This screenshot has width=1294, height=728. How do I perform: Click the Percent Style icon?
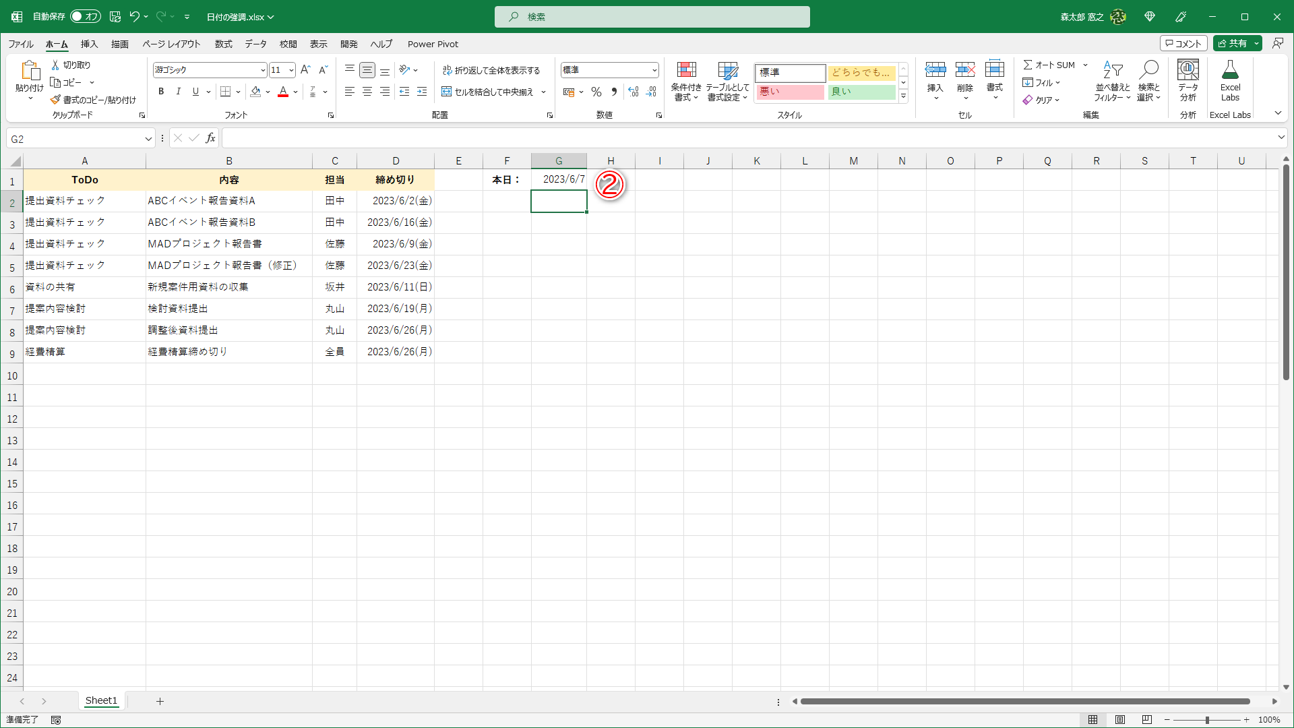[596, 92]
